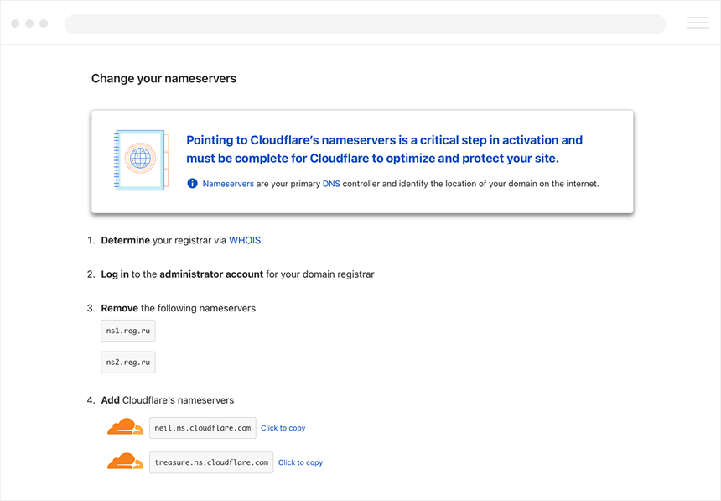Click the globe address book illustration
This screenshot has height=501, width=721.
141,159
